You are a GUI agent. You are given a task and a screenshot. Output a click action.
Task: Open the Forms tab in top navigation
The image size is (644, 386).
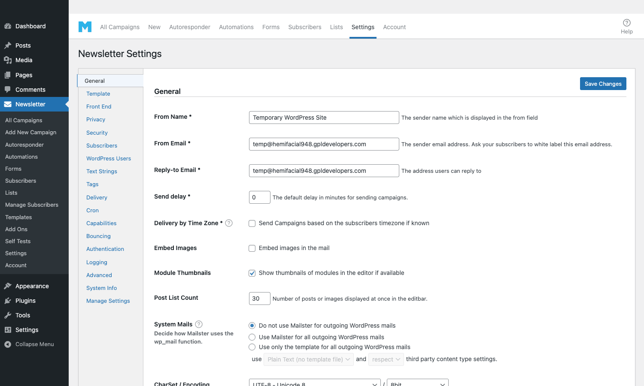(271, 27)
